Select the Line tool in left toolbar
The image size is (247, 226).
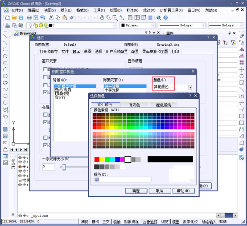click(5, 36)
